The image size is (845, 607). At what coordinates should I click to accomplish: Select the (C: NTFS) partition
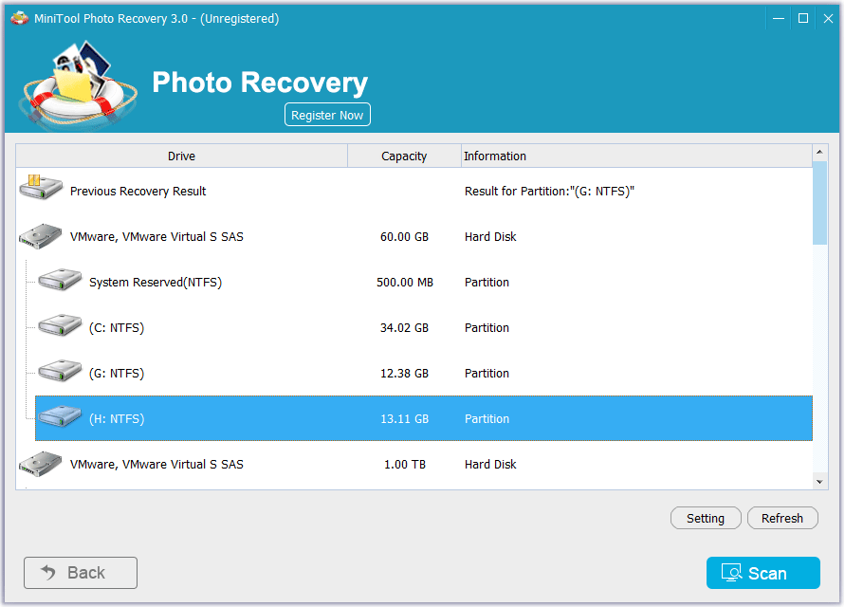coord(424,328)
